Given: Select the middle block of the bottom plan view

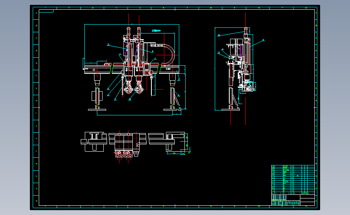Looking at the screenshot, I should pyautogui.click(x=127, y=145).
